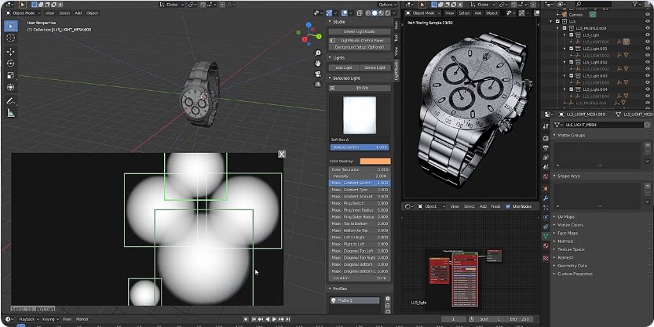
Task: Select the Annotate tool
Action: pos(11,101)
